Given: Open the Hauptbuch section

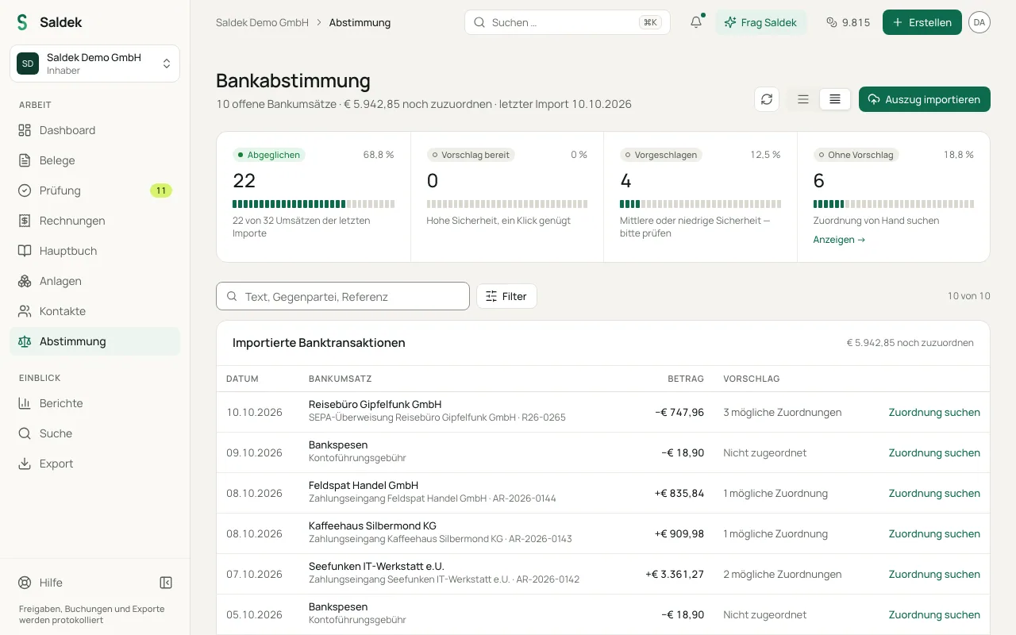Looking at the screenshot, I should pos(94,251).
